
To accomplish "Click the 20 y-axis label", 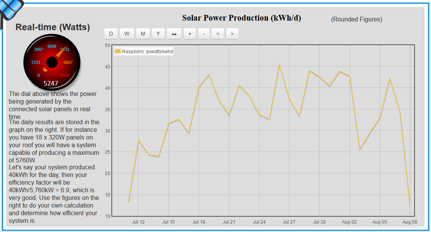I will (x=108, y=173).
